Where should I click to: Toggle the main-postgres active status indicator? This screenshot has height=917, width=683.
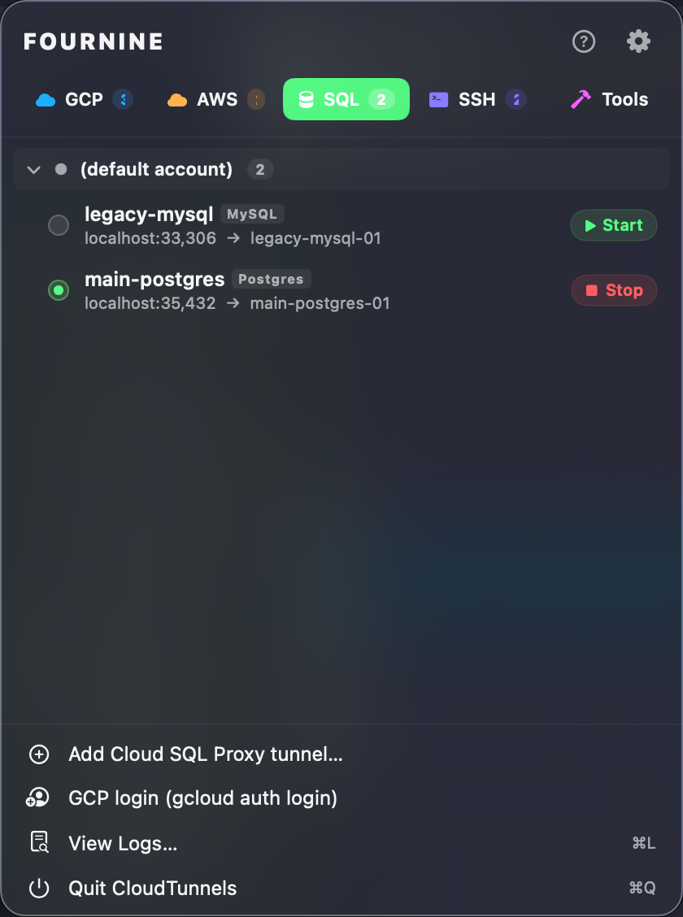point(59,290)
